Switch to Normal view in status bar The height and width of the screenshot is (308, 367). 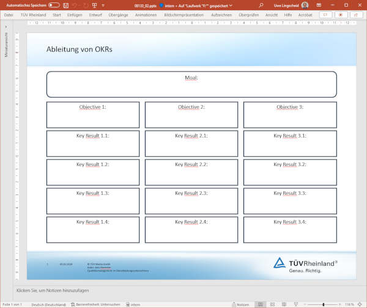click(x=261, y=304)
